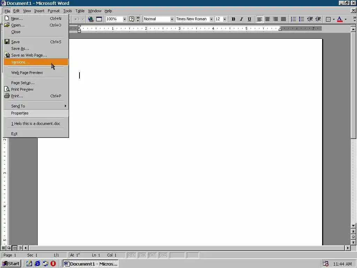357x268 pixels.
Task: Launch Opera browser from Quick Launch
Action: point(53,264)
